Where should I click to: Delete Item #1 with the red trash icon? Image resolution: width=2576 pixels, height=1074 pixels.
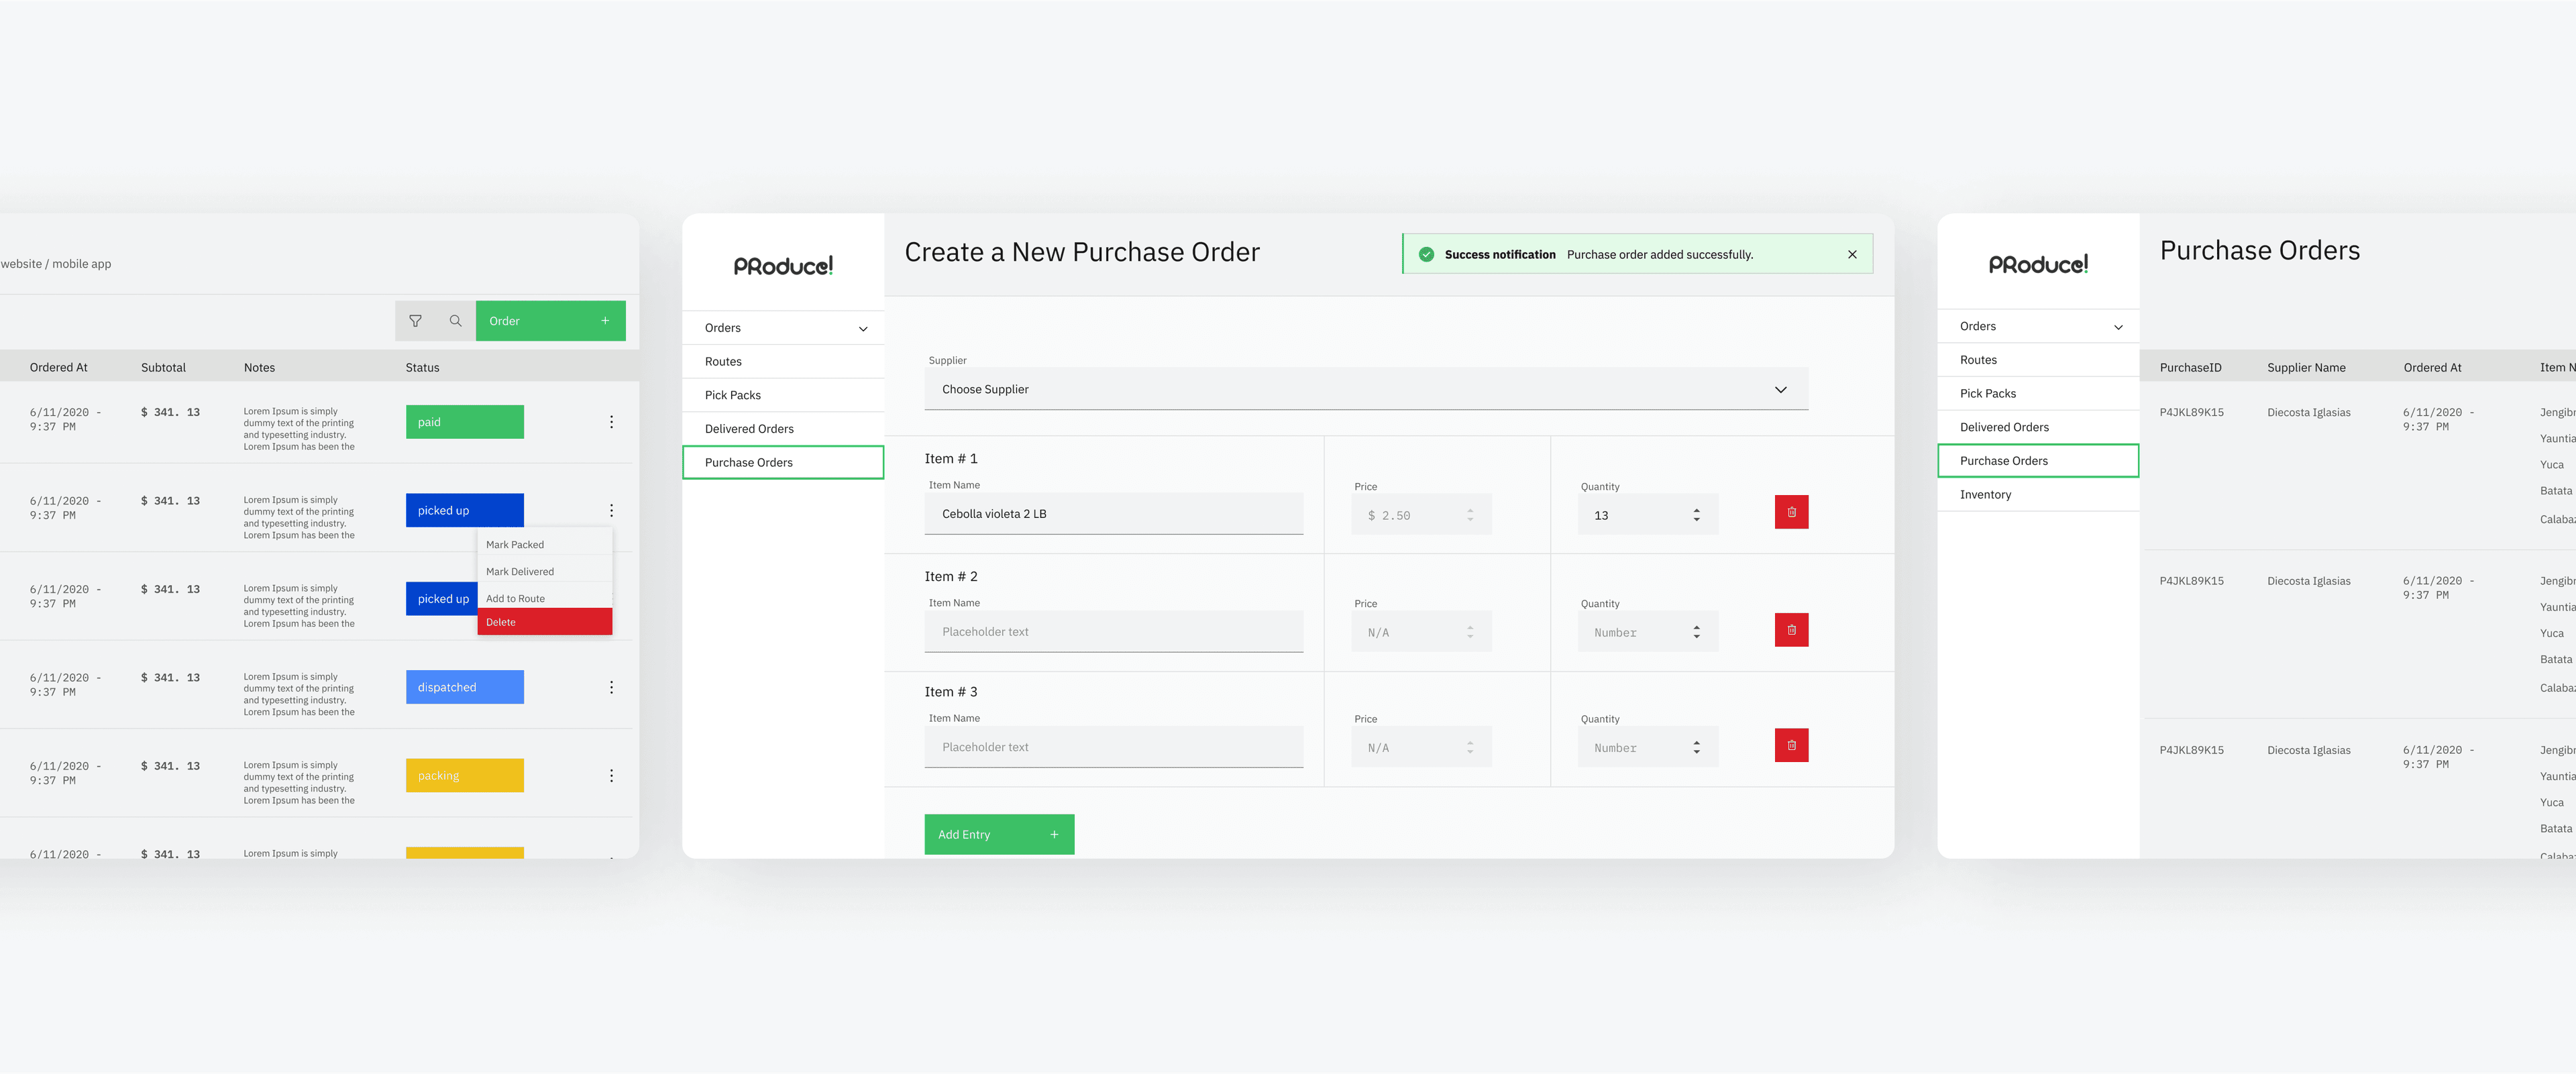tap(1791, 512)
